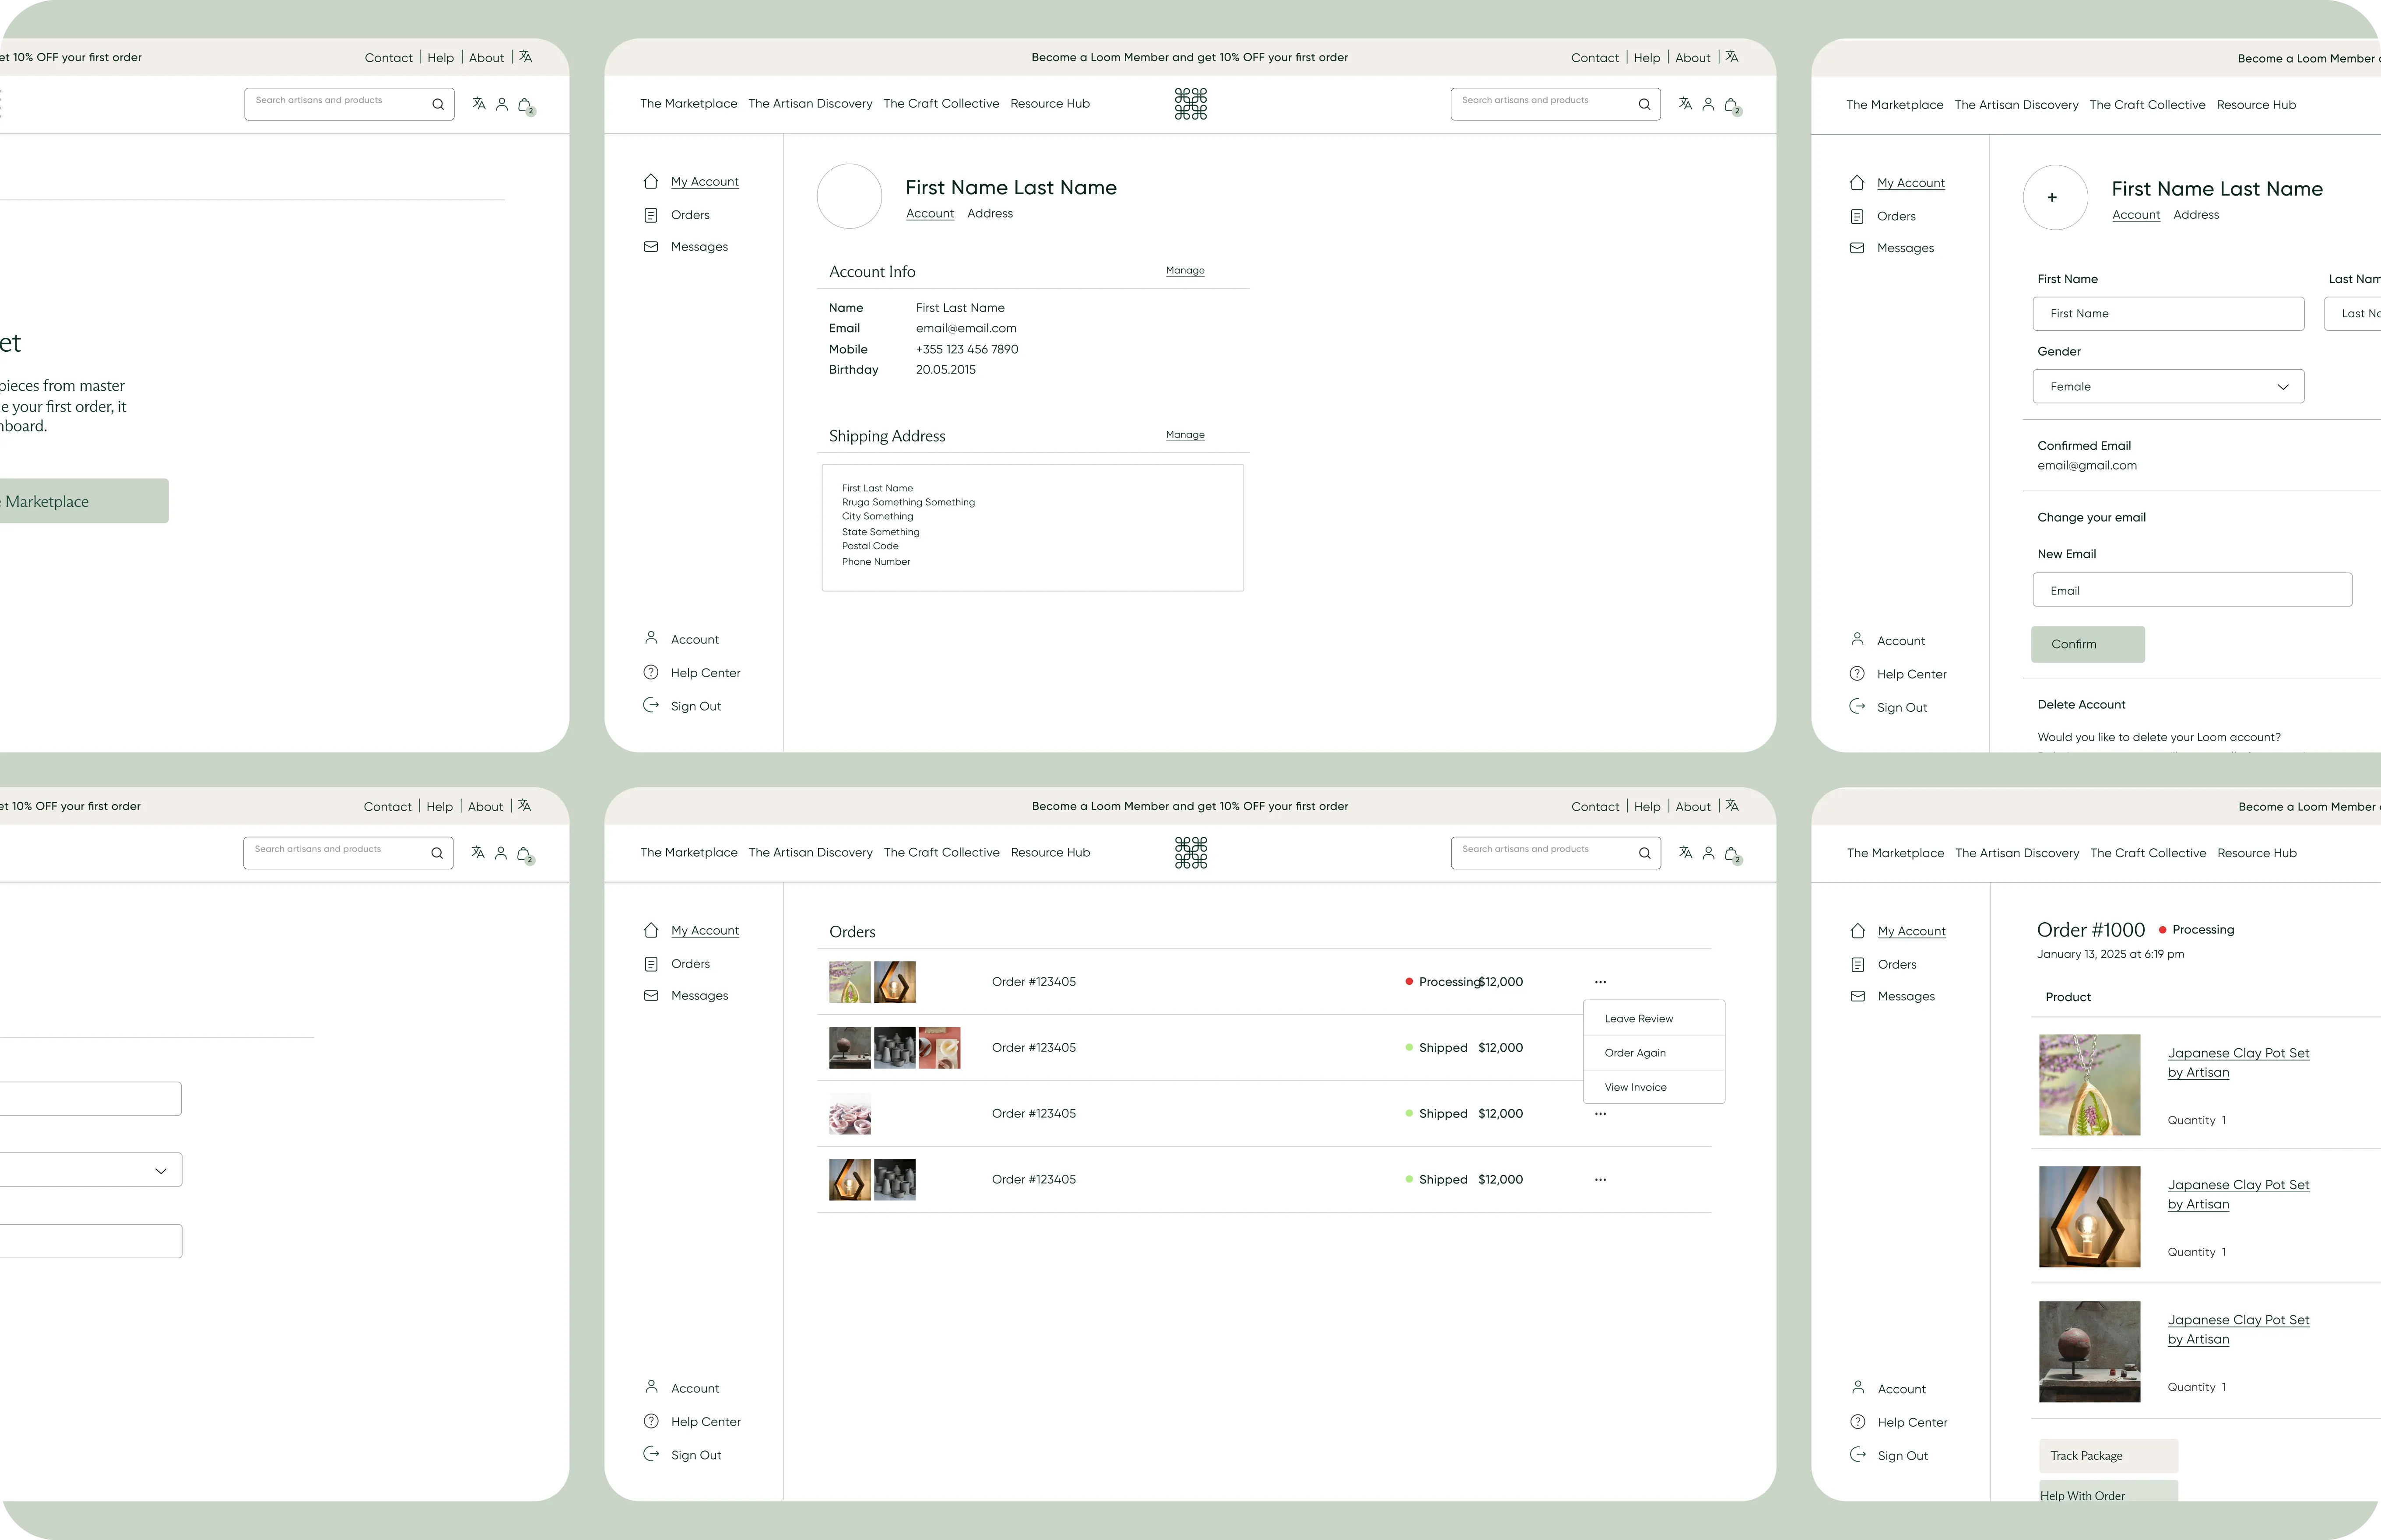Click the Help With Order button on Order #1000
The height and width of the screenshot is (1540, 2381).
2108,1491
